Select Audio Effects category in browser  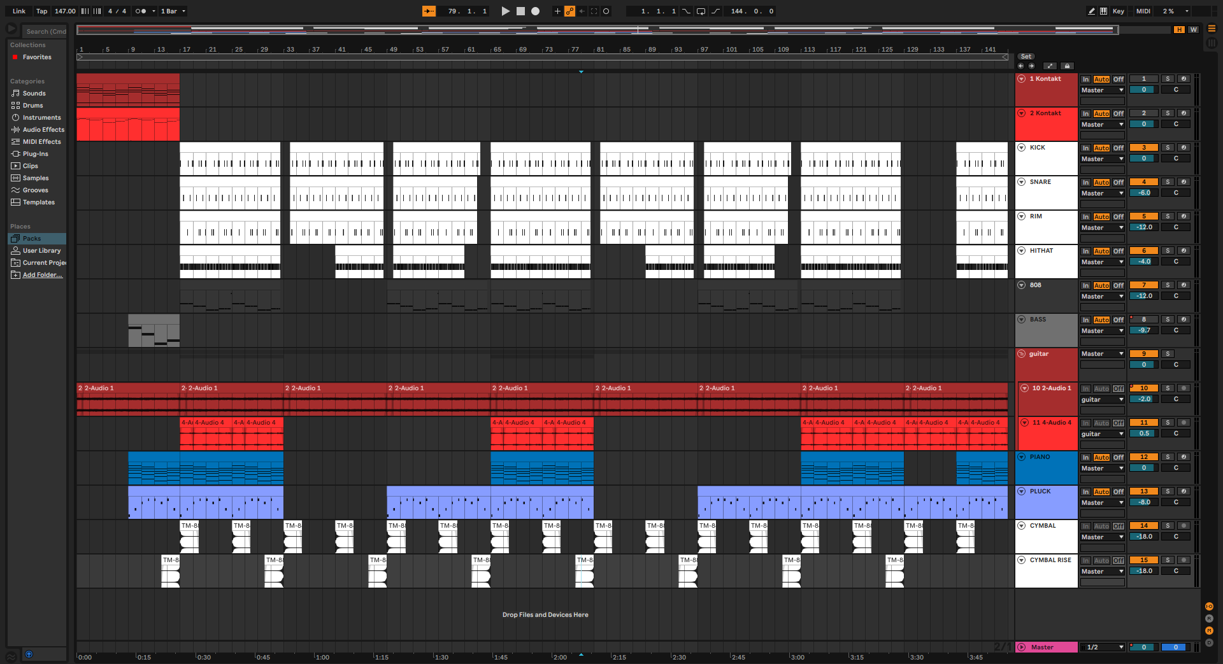pyautogui.click(x=38, y=129)
